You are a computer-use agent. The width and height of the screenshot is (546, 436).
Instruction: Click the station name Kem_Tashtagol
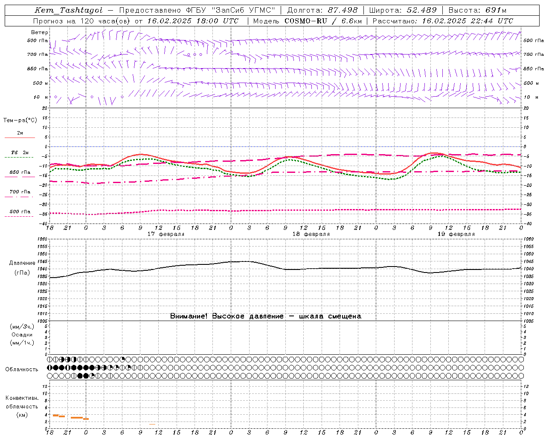(69, 10)
